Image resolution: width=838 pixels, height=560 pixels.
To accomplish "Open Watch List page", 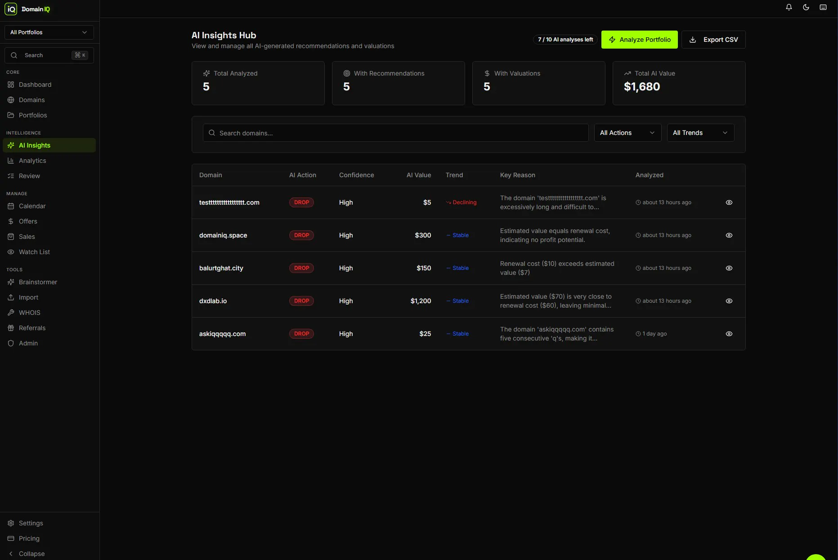I will pyautogui.click(x=49, y=252).
